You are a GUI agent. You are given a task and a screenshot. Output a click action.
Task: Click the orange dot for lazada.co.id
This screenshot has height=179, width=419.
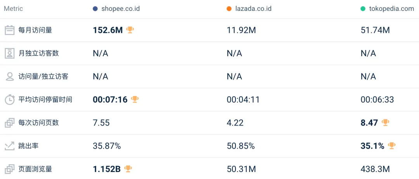(229, 9)
